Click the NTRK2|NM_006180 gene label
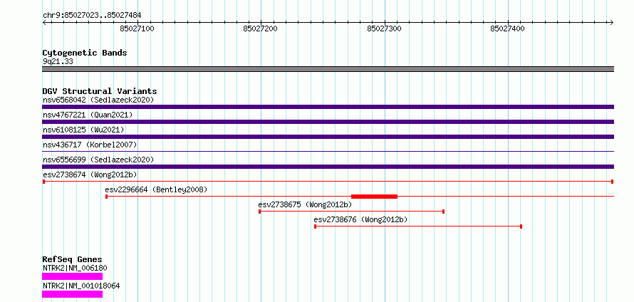Screen dimensions: 634x302 75,268
